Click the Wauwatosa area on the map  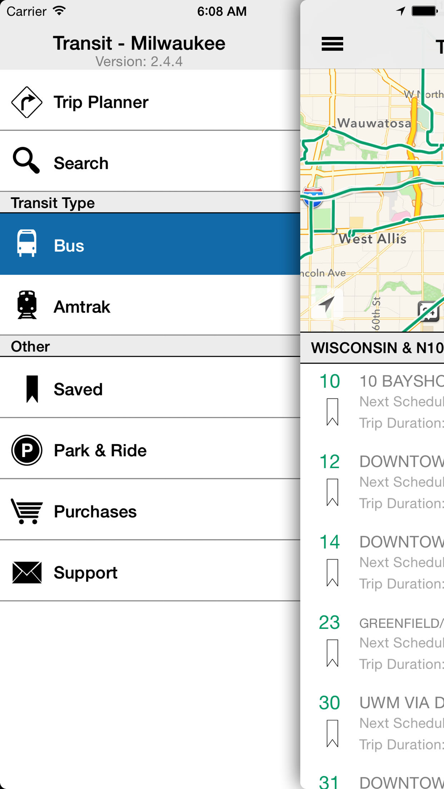[374, 123]
